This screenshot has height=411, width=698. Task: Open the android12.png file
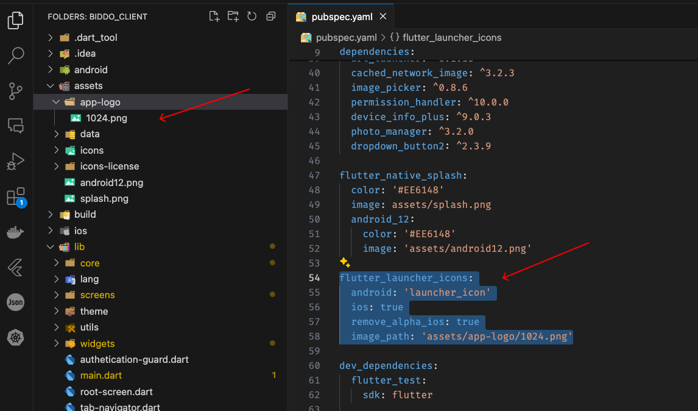click(x=111, y=182)
